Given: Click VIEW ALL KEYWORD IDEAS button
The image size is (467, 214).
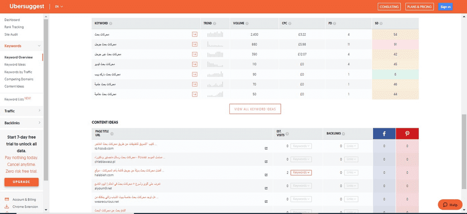Looking at the screenshot, I should pos(255,109).
